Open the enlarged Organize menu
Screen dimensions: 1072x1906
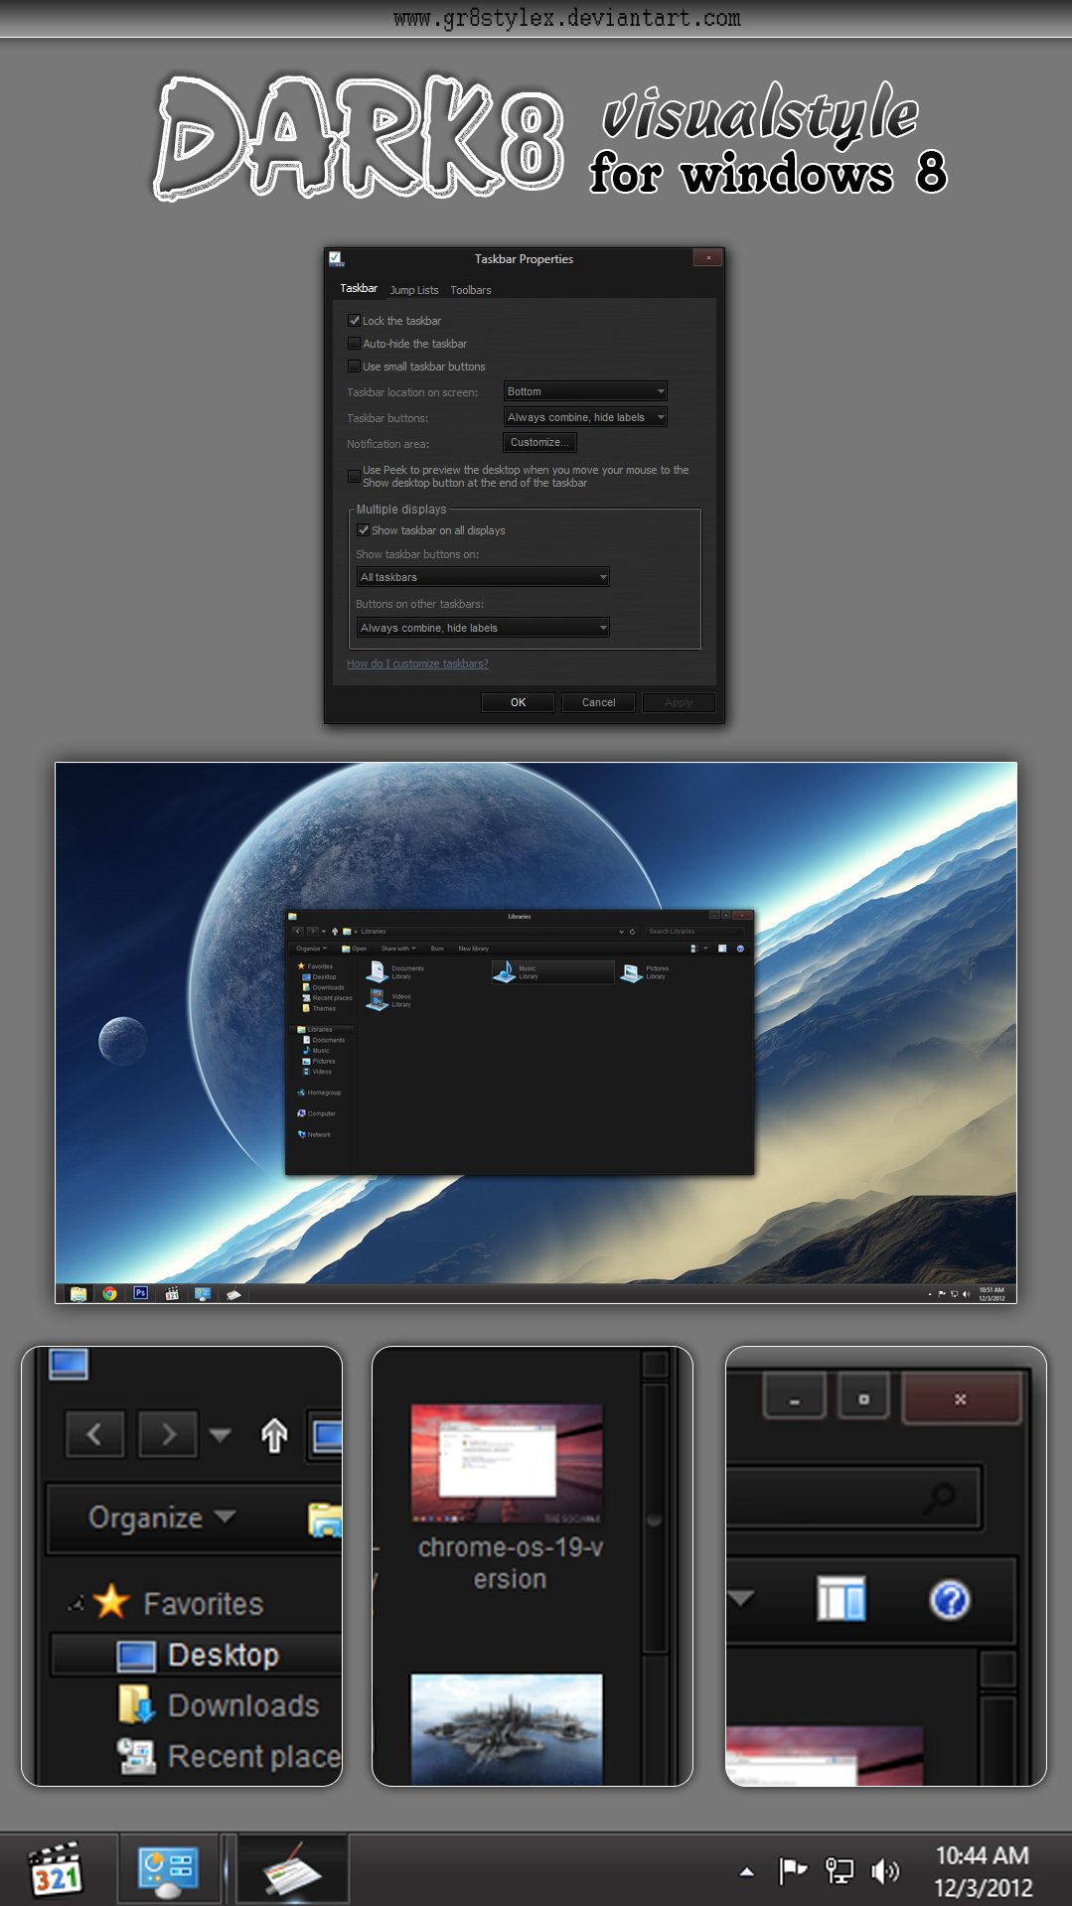pos(162,1518)
